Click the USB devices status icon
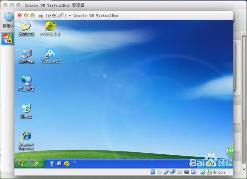Viewport: 247px width, 179px height. pyautogui.click(x=166, y=172)
